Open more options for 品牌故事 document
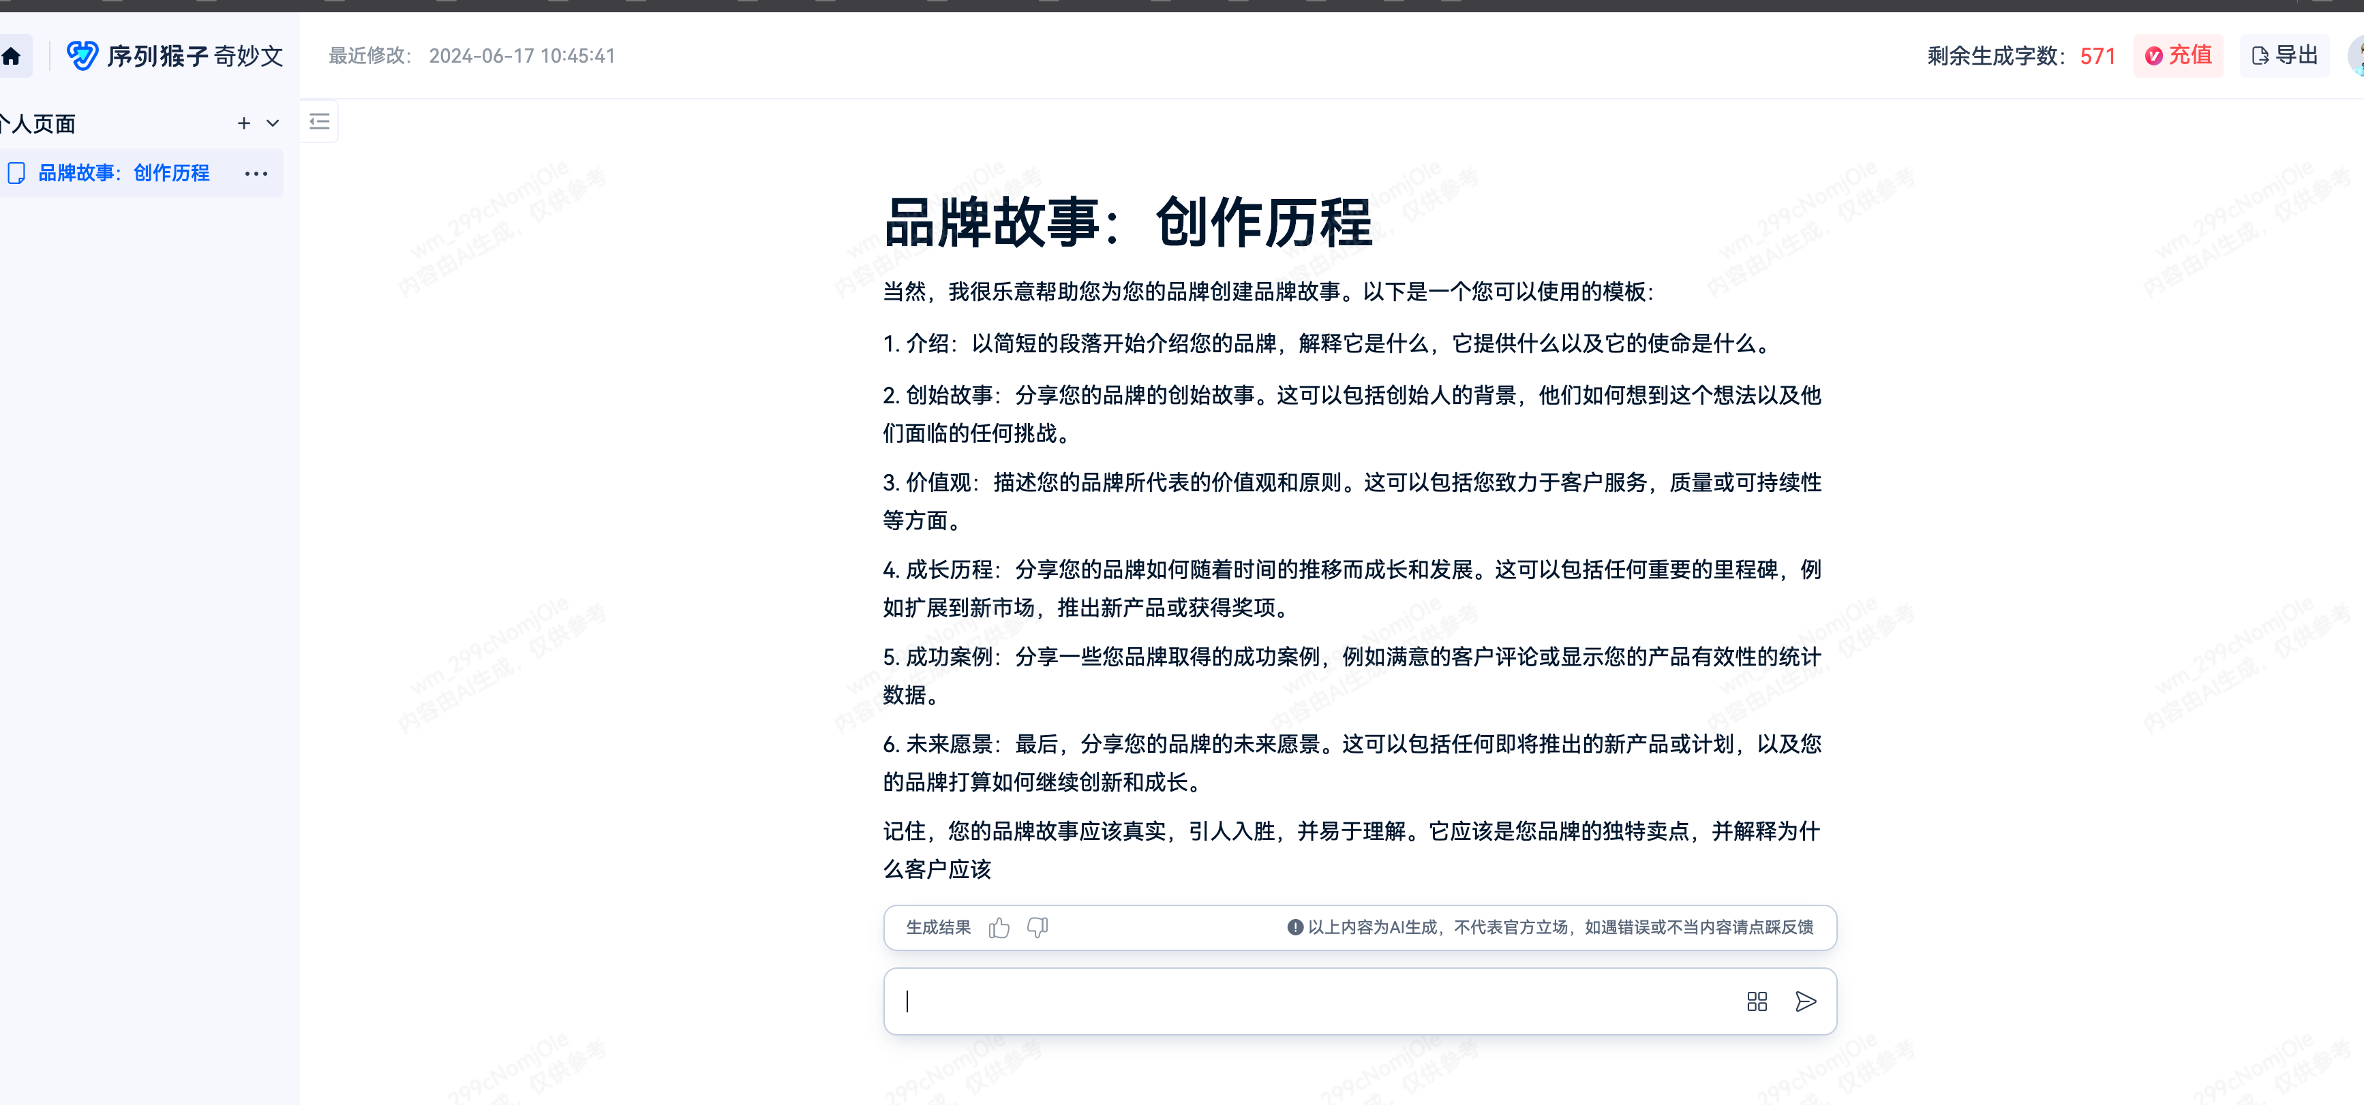Screen dimensions: 2364x1105 (x=256, y=173)
